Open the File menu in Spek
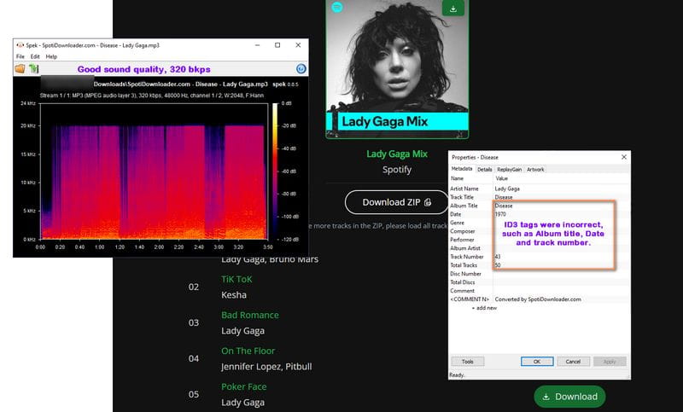Screen dimensions: 683x412 click(x=20, y=56)
